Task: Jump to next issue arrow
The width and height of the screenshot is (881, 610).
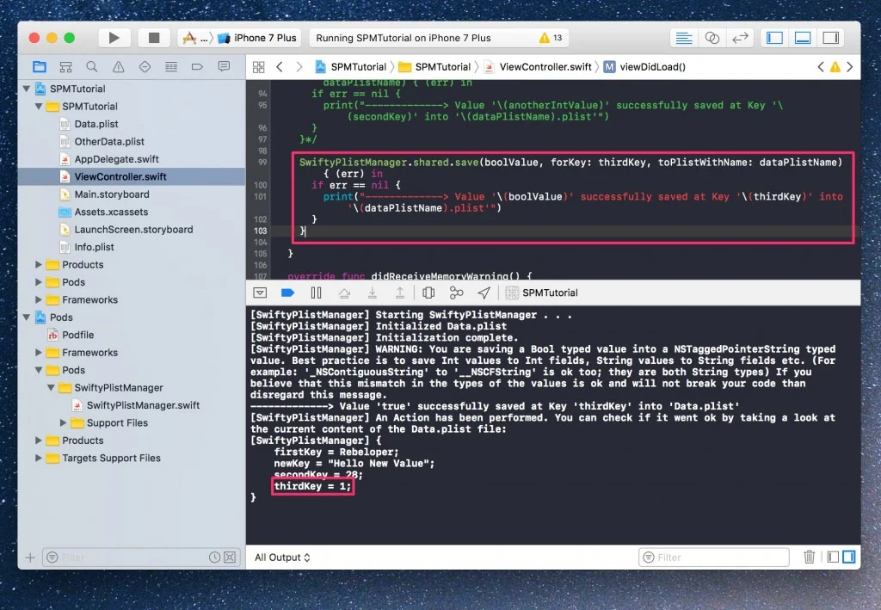Action: tap(849, 67)
